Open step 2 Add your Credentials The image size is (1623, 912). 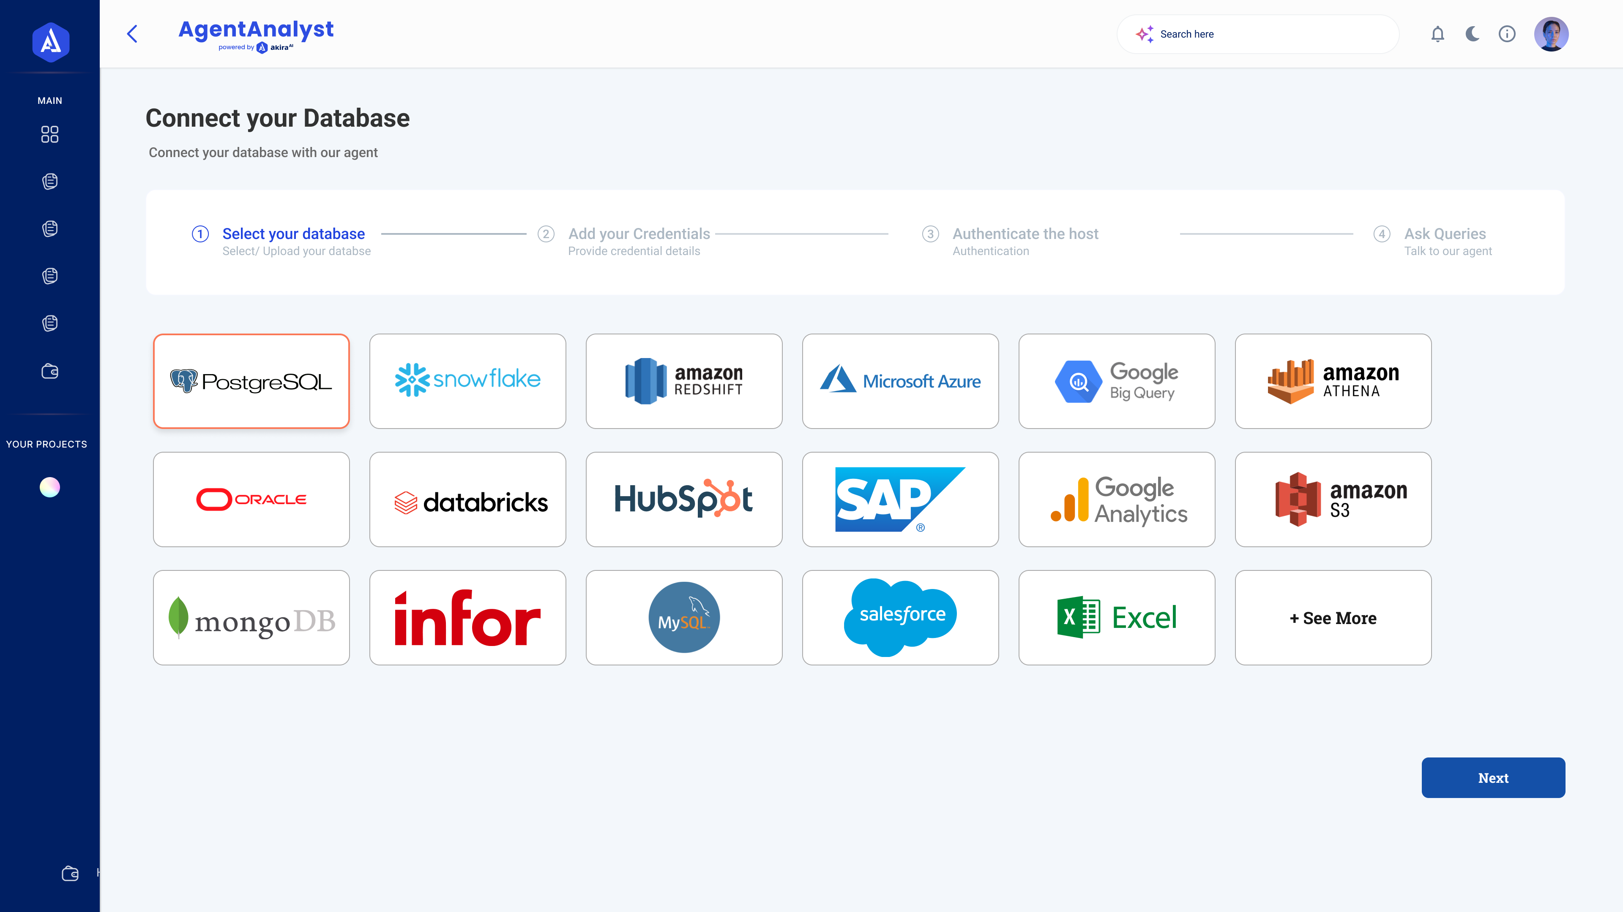[x=639, y=233]
